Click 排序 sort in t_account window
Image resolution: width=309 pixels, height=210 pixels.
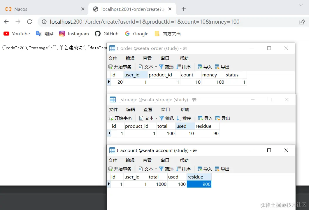[183, 169]
